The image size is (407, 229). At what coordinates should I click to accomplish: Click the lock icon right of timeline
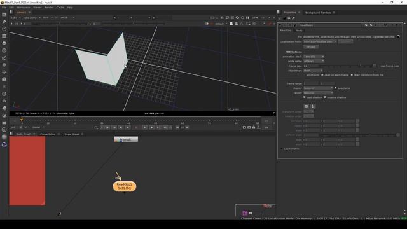pos(254,127)
